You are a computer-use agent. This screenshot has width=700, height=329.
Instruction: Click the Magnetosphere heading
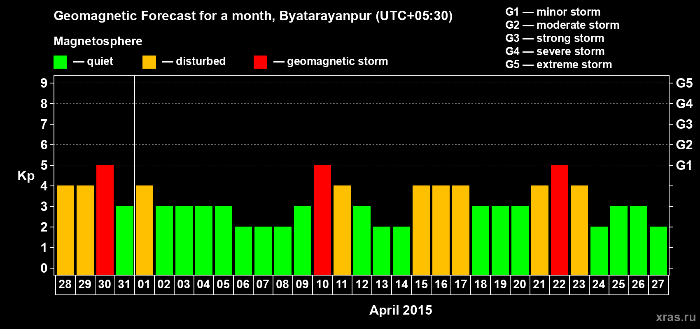click(98, 41)
